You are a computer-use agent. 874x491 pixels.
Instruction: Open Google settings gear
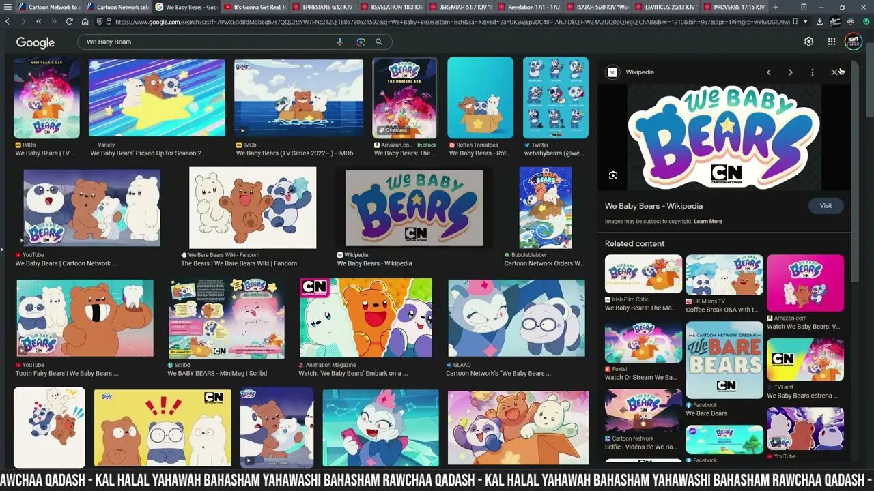808,42
